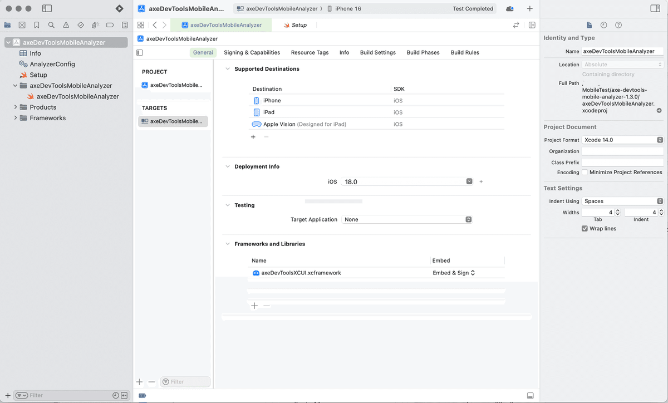668x403 pixels.
Task: Show recently edited files filter clock
Action: (115, 395)
